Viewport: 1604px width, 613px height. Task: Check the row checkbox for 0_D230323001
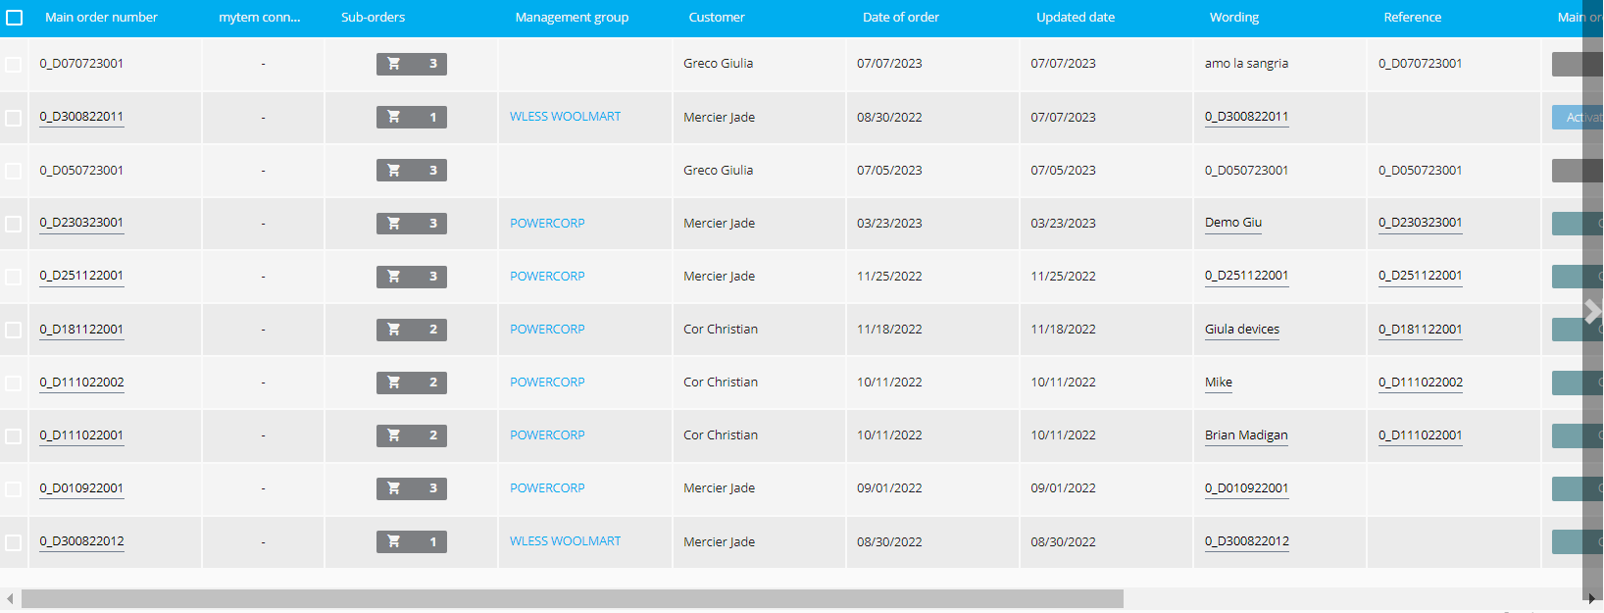click(14, 223)
